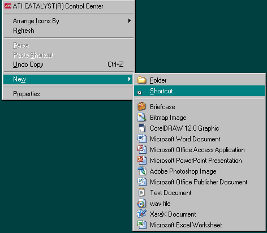Click the submenu arrow next to New
This screenshot has height=233, width=267.
pyautogui.click(x=130, y=79)
